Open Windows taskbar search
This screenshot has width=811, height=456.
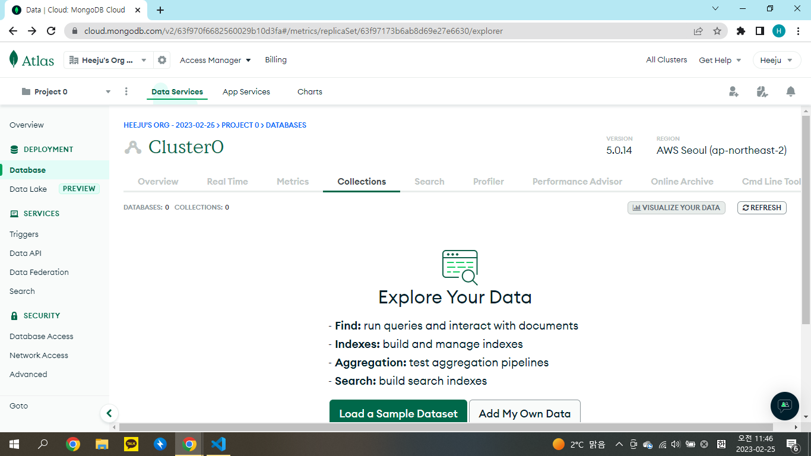43,444
